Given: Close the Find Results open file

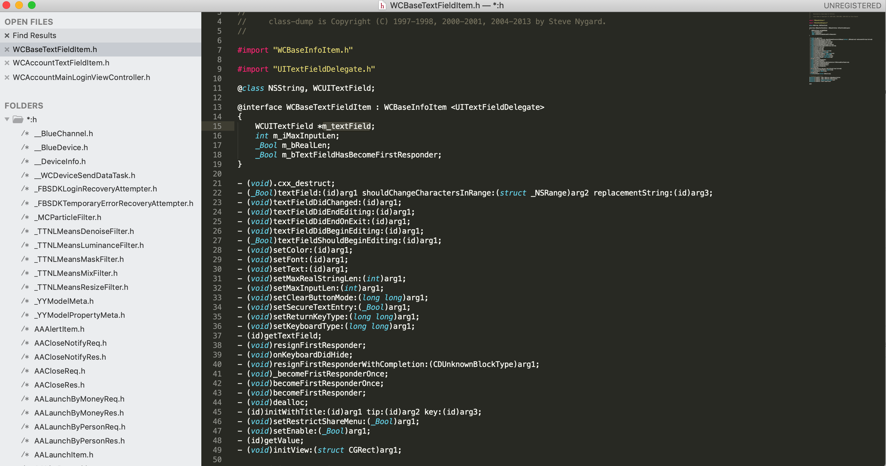Looking at the screenshot, I should click(7, 36).
